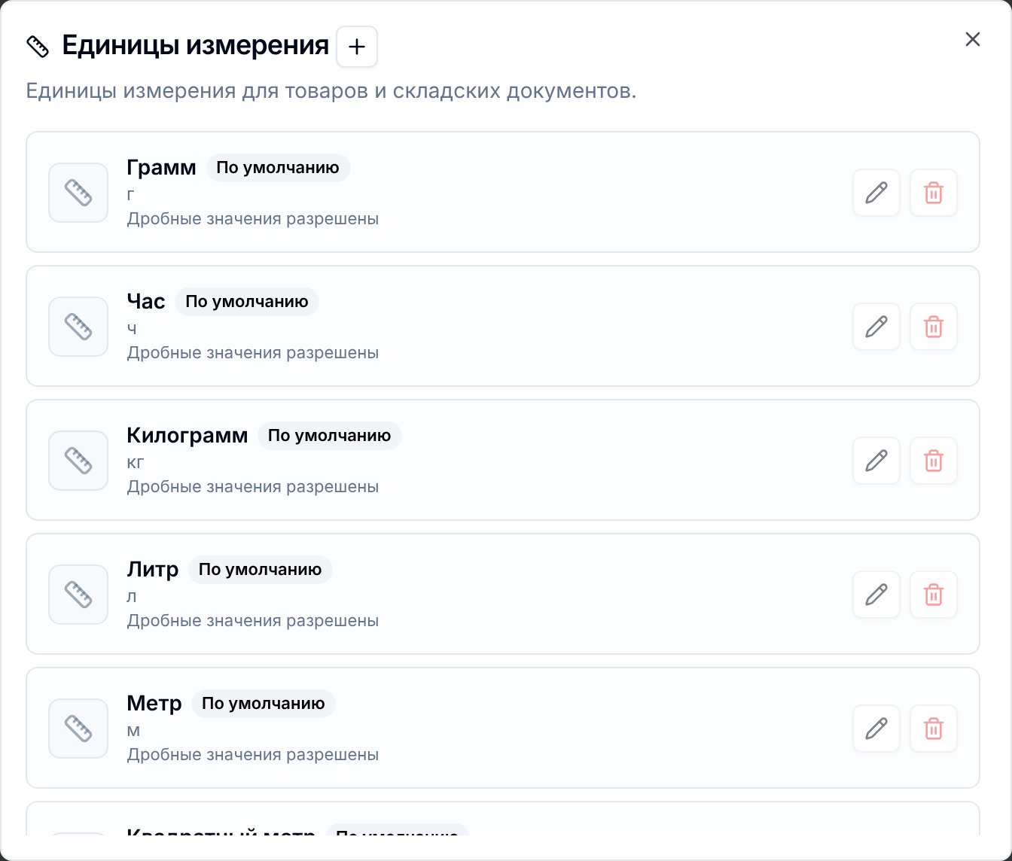Edit the Грамм unit
Viewport: 1012px width, 861px height.
click(x=876, y=193)
